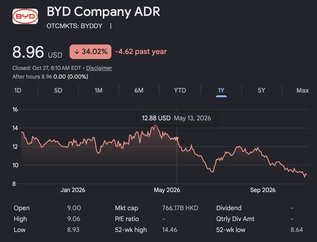Click the 34.02% change badge
This screenshot has width=317, height=242.
coord(90,52)
